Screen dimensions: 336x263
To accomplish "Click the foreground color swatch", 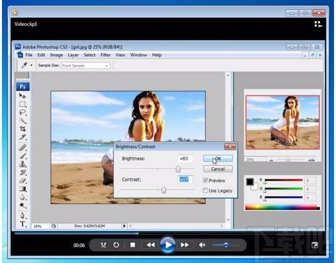I will click(x=250, y=182).
